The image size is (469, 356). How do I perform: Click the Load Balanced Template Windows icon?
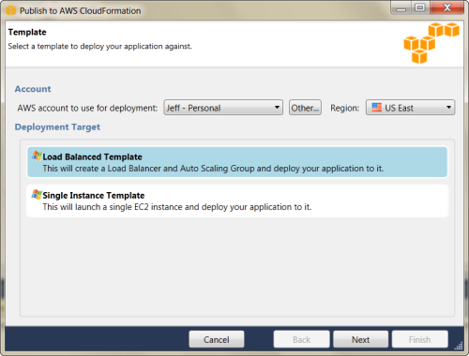point(37,156)
